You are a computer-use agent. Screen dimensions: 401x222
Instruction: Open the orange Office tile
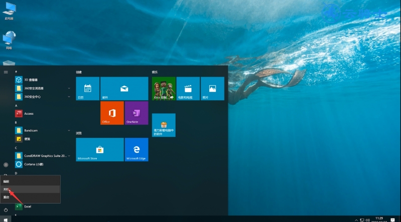(112, 113)
